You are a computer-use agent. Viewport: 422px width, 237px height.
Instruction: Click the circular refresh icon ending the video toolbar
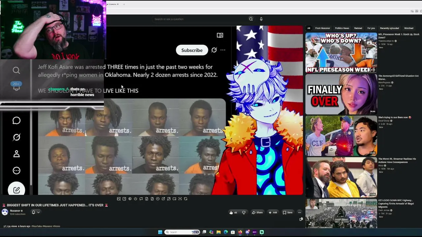[186, 199]
